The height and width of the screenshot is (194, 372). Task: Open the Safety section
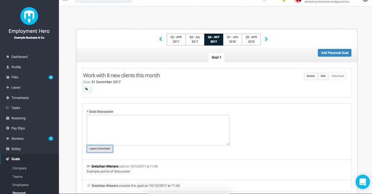(16, 149)
